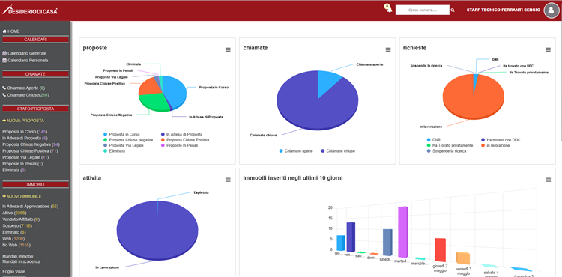
Task: Open Proposta Chiuse Positiva sidebar link
Action: (x=30, y=151)
